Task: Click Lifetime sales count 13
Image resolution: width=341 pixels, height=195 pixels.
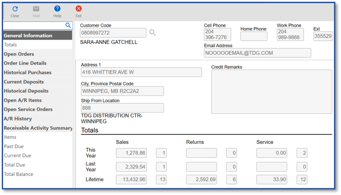Action: (x=161, y=179)
